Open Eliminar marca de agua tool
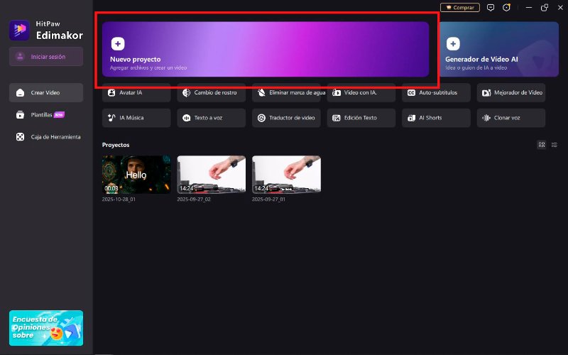Screen dimensions: 568x355 click(x=286, y=92)
